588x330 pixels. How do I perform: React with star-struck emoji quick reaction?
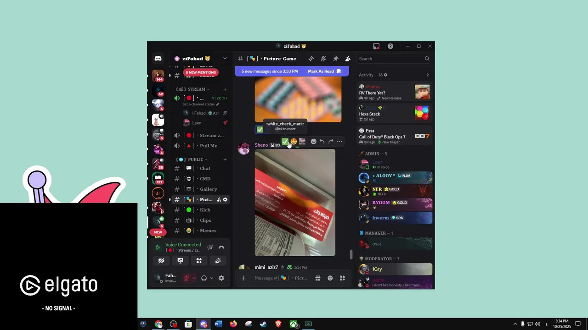294,142
